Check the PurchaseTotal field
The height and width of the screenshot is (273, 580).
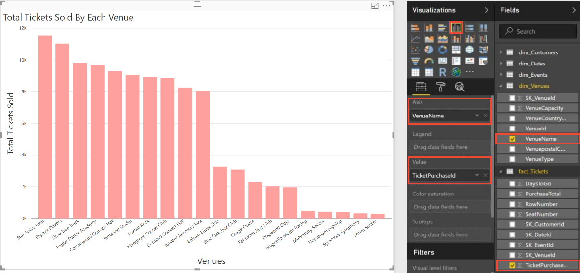click(512, 194)
